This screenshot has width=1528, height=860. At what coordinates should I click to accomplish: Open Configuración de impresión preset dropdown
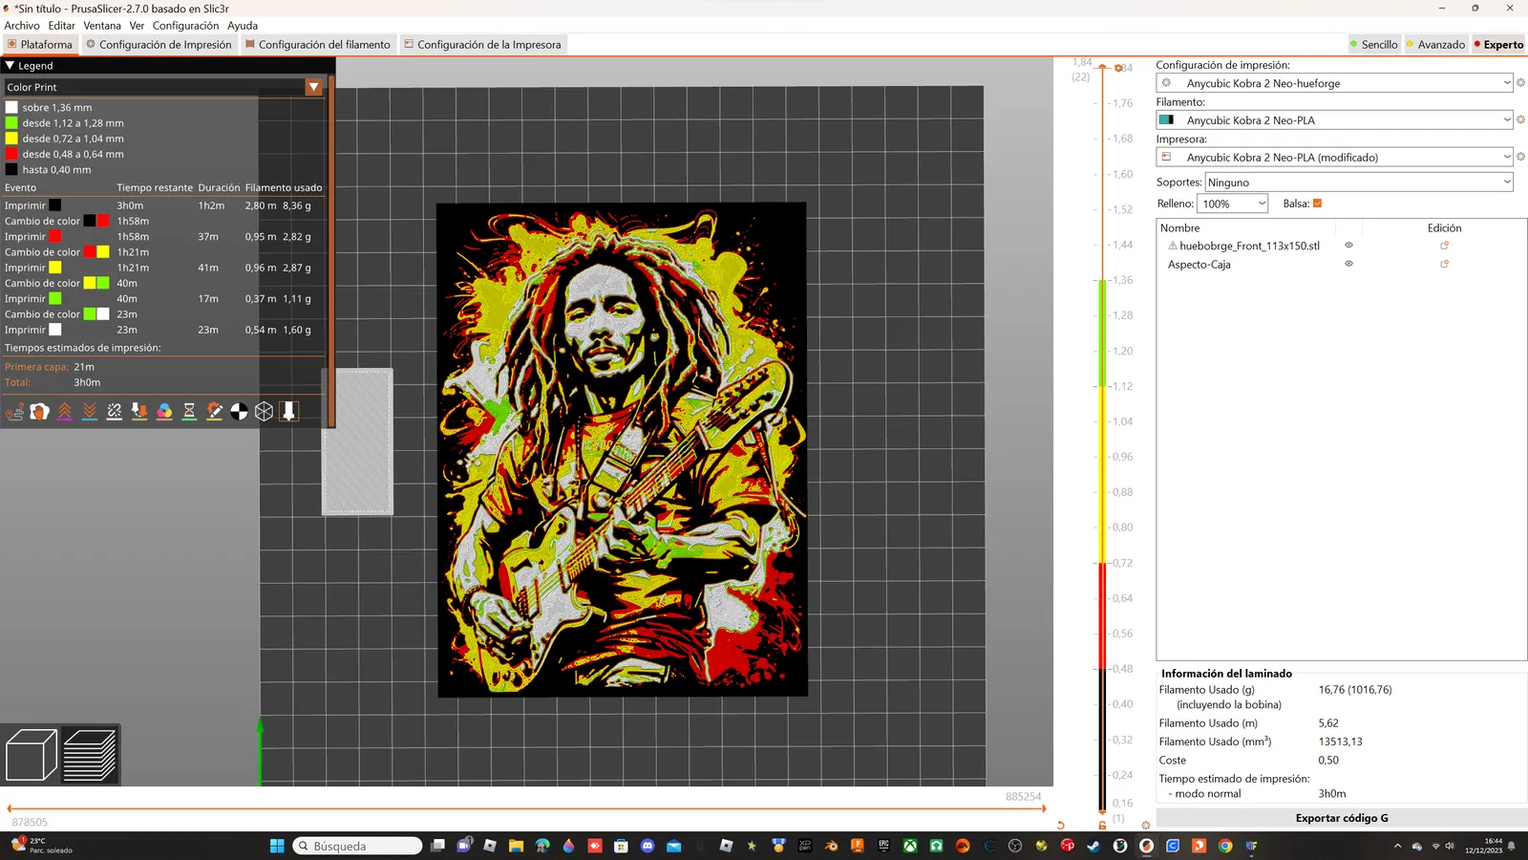(x=1334, y=83)
